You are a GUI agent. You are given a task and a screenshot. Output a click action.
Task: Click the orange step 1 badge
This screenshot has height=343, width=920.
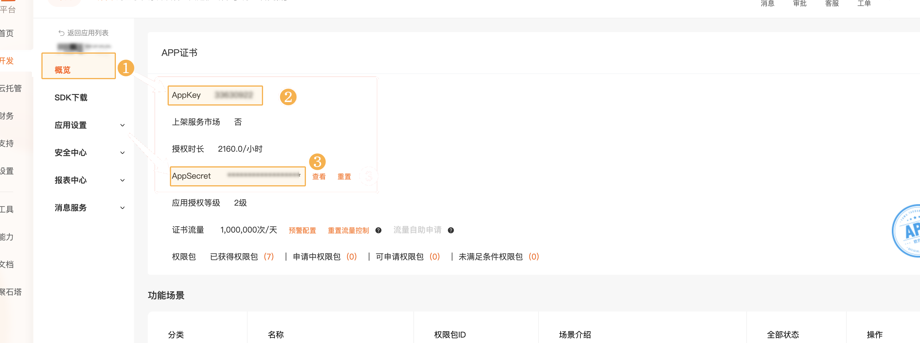[x=126, y=68]
